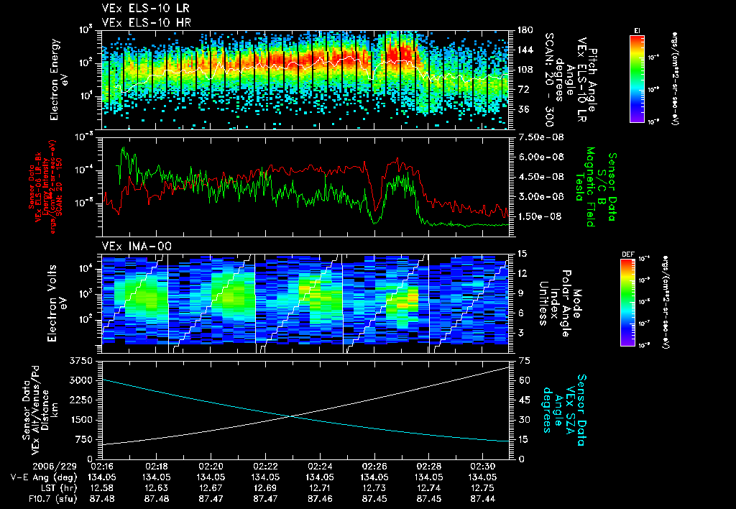Click the 2250 km altitude tick label

[x=80, y=400]
